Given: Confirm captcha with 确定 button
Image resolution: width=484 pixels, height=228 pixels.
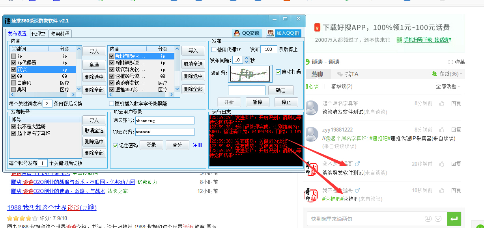Looking at the screenshot, I should coord(281,90).
